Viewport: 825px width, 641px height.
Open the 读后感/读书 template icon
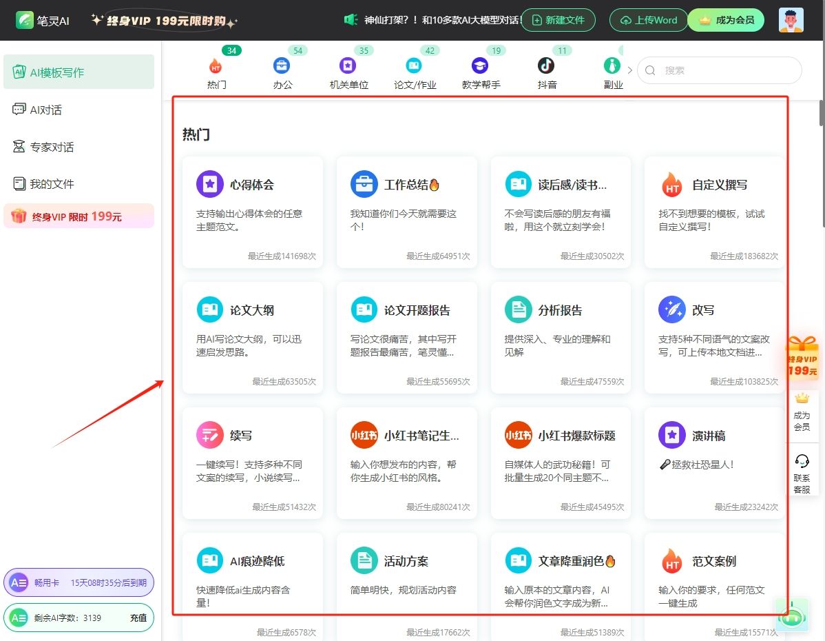point(519,184)
